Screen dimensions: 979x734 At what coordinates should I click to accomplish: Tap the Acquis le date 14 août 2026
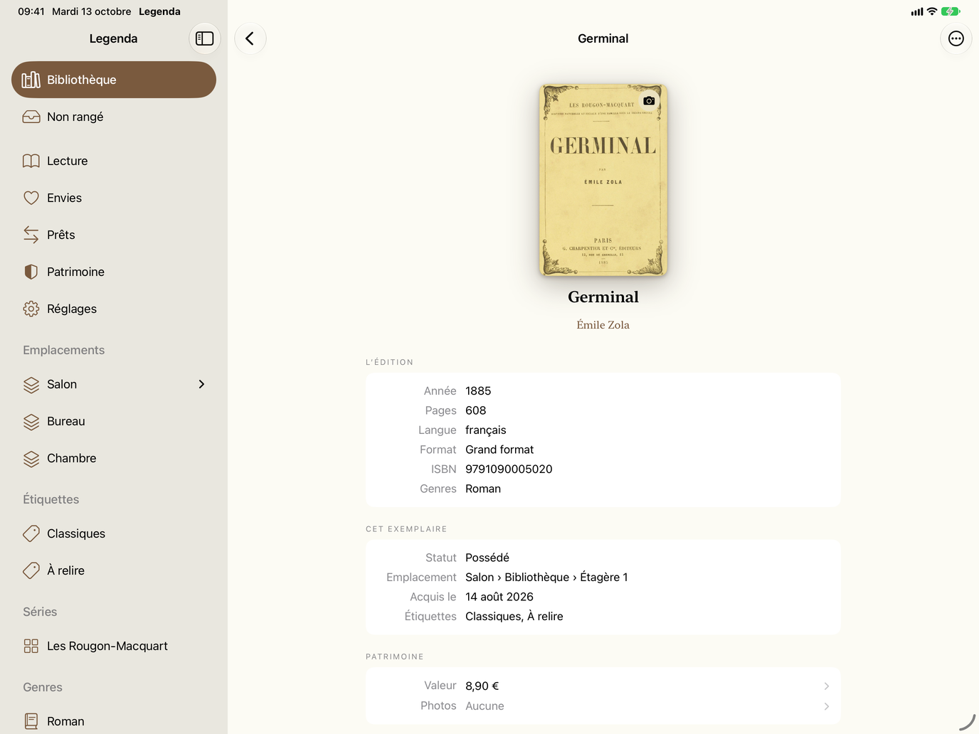click(499, 597)
